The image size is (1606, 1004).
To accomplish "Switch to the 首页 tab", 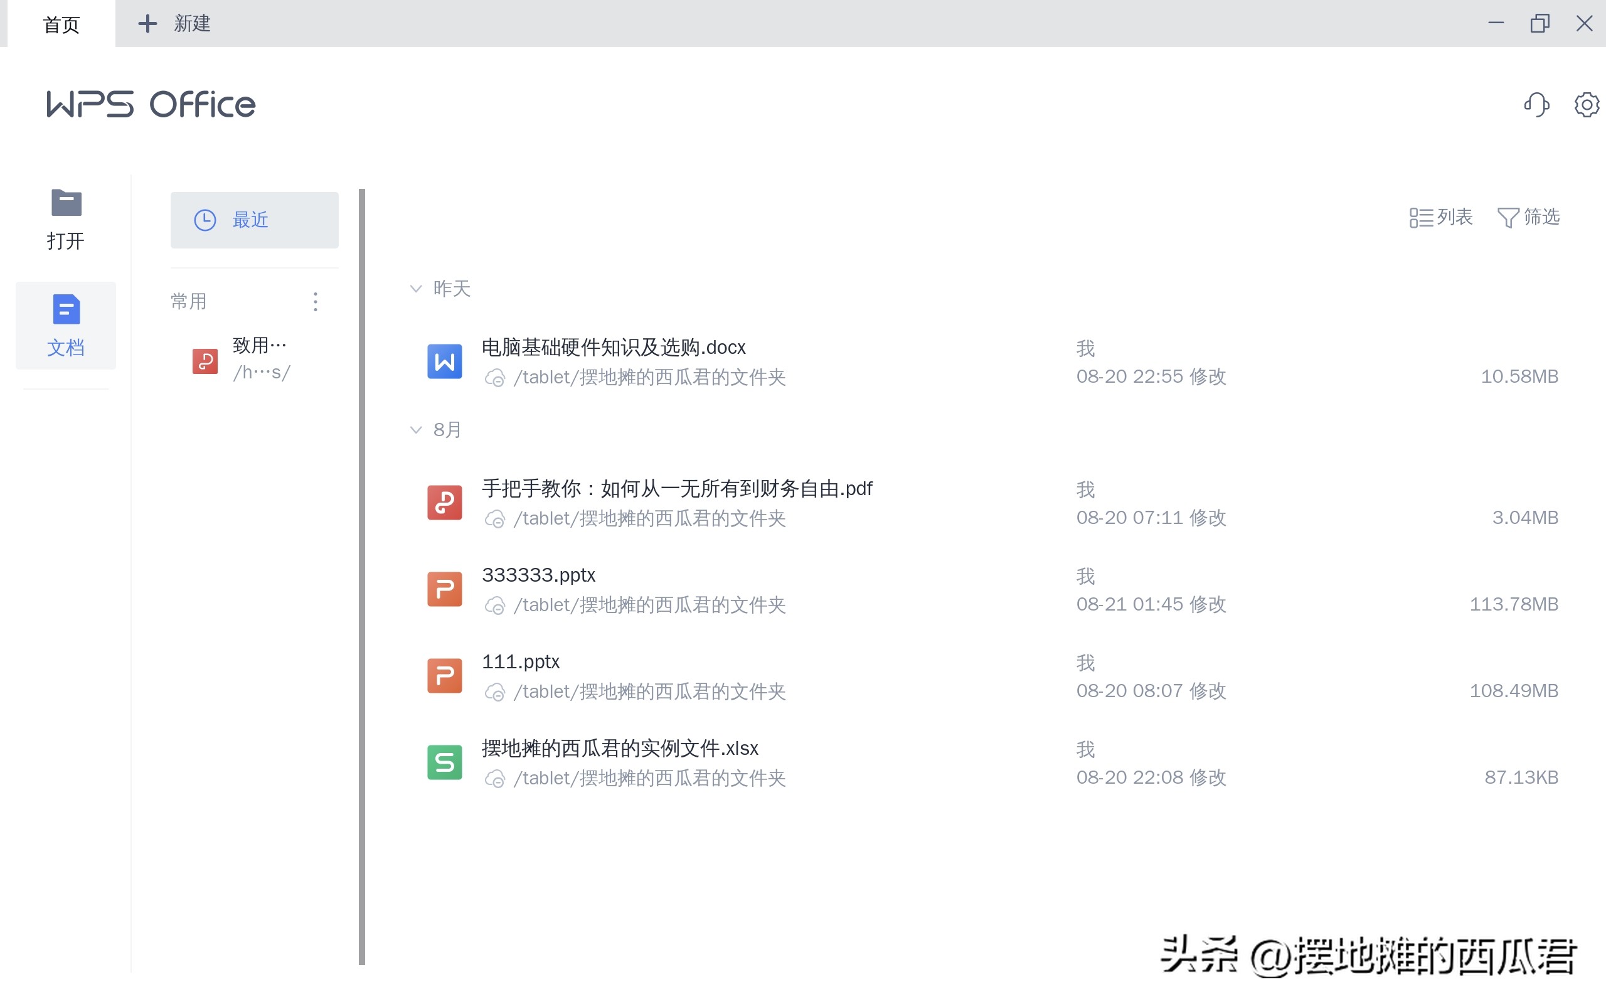I will click(61, 24).
